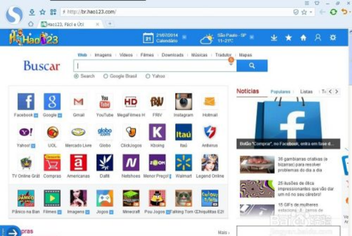Click the Buscar search input field
Image resolution: width=352 pixels, height=236 pixels.
pyautogui.click(x=150, y=66)
